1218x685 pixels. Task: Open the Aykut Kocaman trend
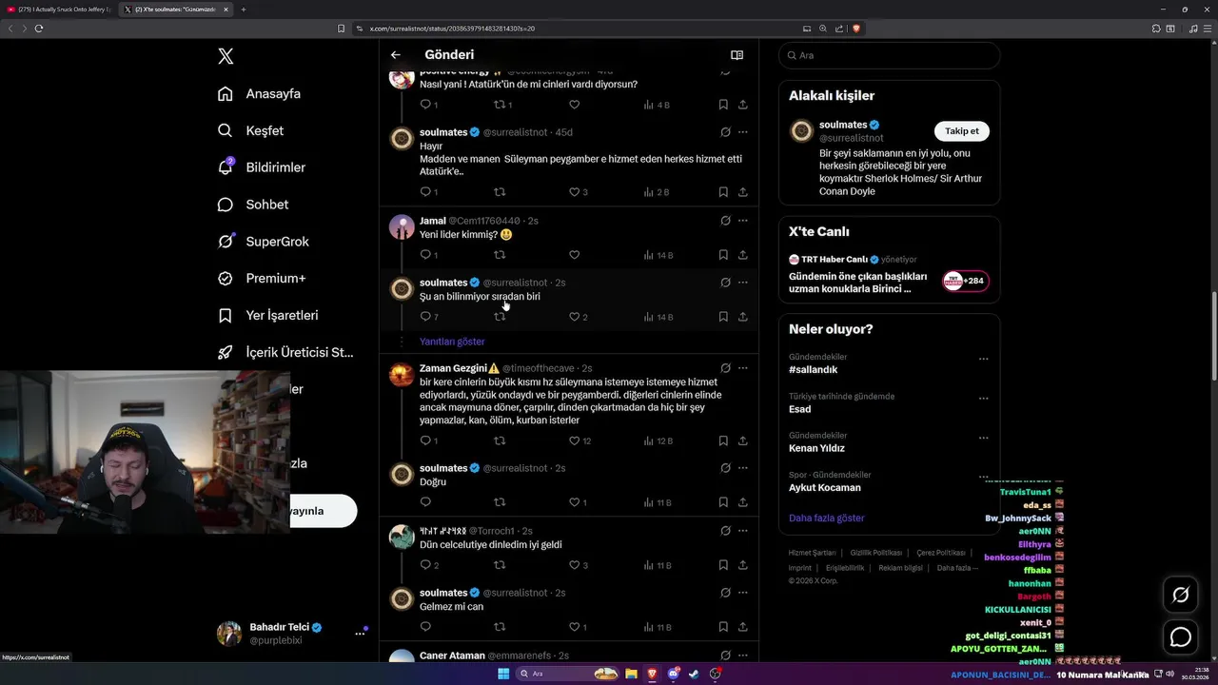point(825,487)
